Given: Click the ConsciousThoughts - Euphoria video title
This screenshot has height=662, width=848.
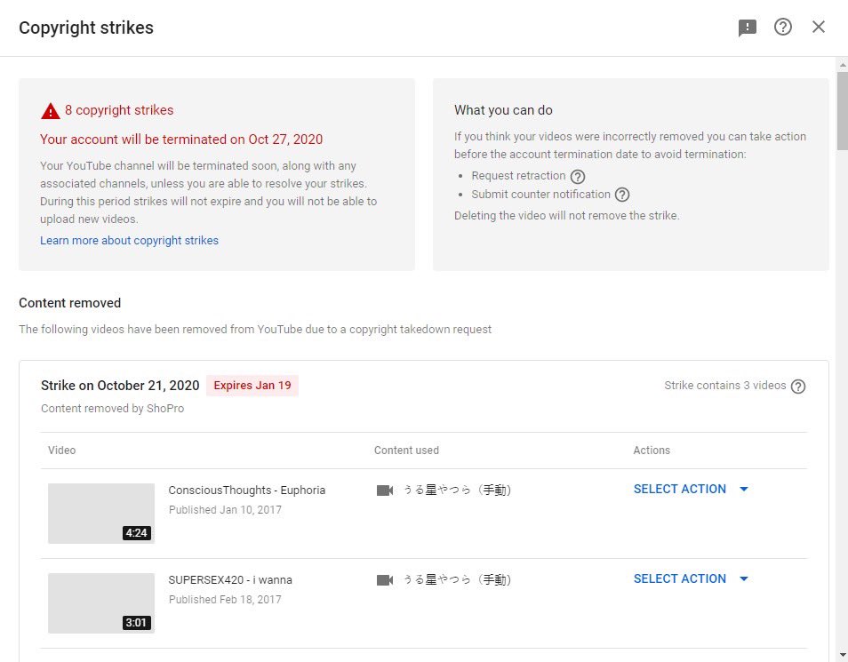Looking at the screenshot, I should (246, 490).
